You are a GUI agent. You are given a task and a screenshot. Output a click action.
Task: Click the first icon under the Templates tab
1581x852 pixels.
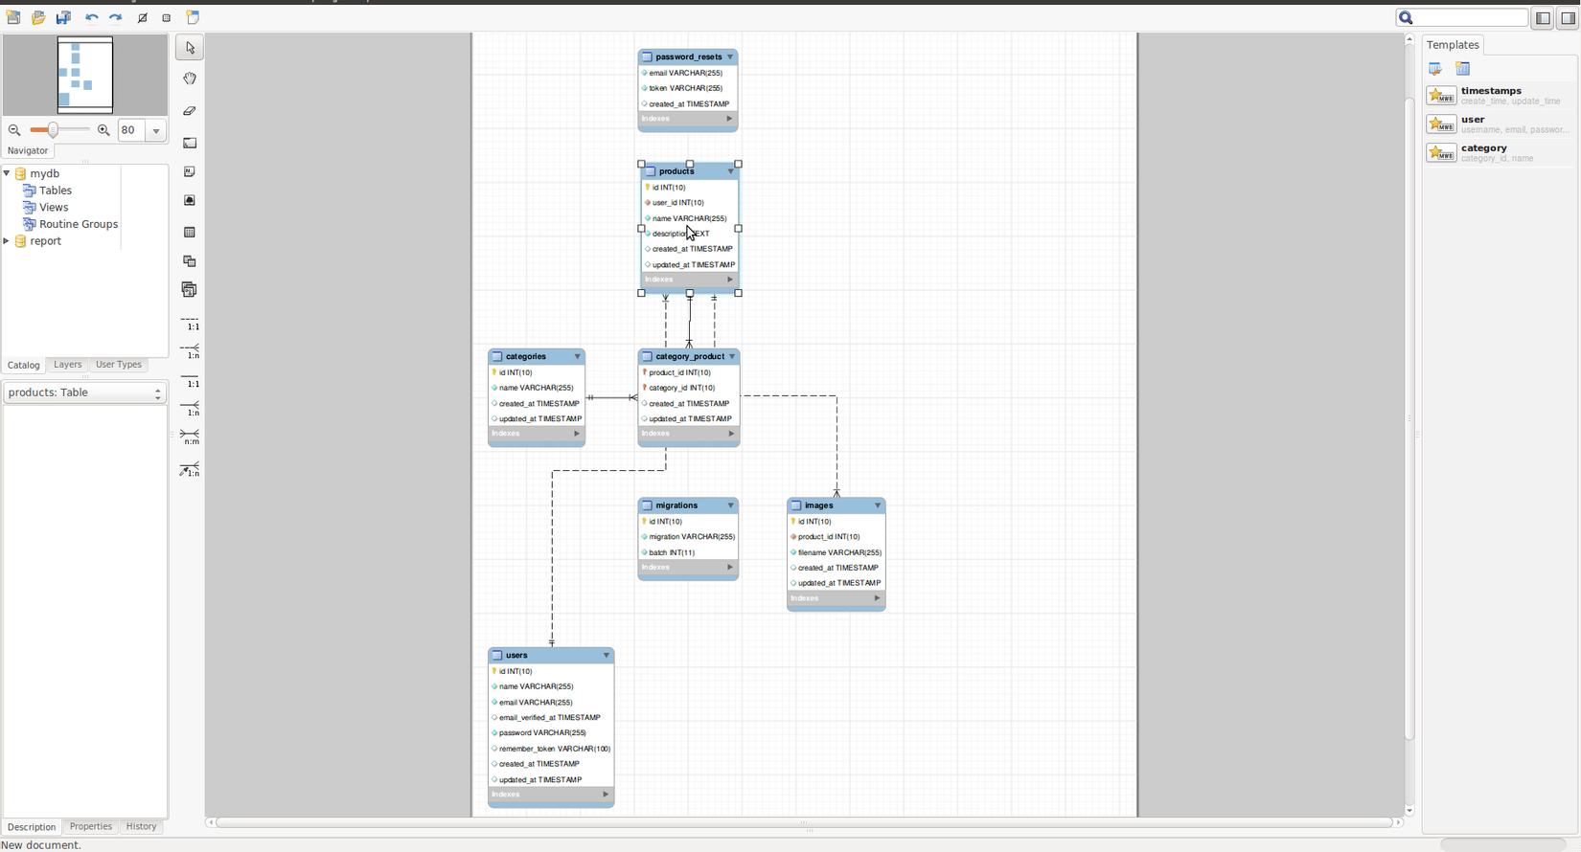[1435, 69]
